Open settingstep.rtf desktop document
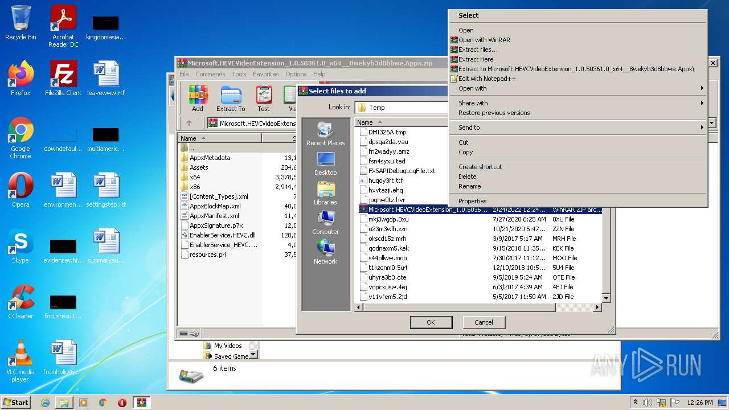Screen dimensions: 729x410 pos(106,190)
